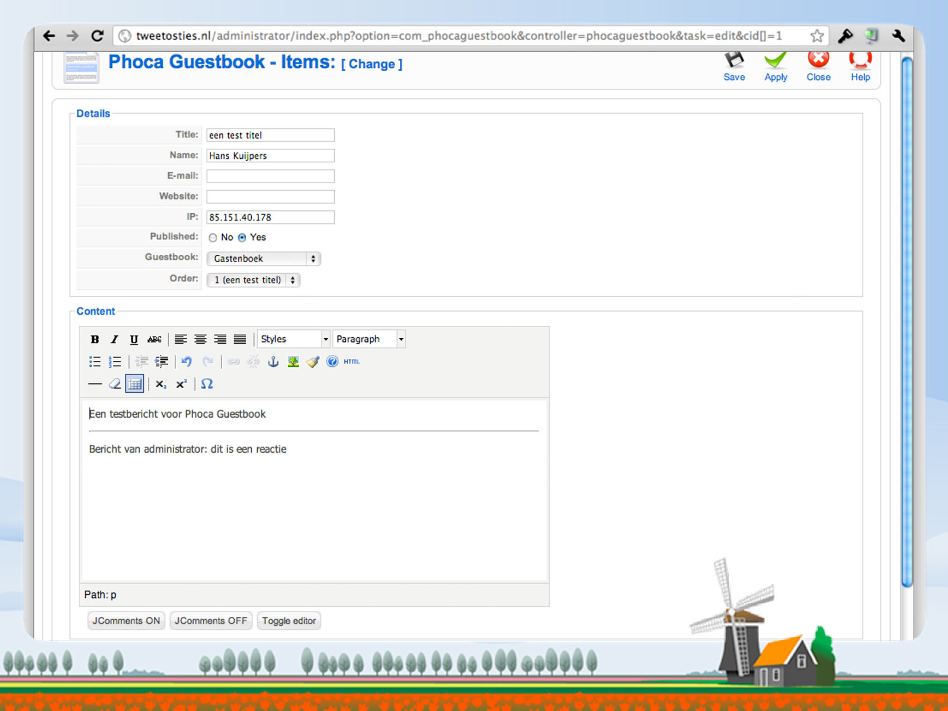Viewport: 948px width, 711px height.
Task: Remove the link with the unlink icon
Action: coord(254,361)
